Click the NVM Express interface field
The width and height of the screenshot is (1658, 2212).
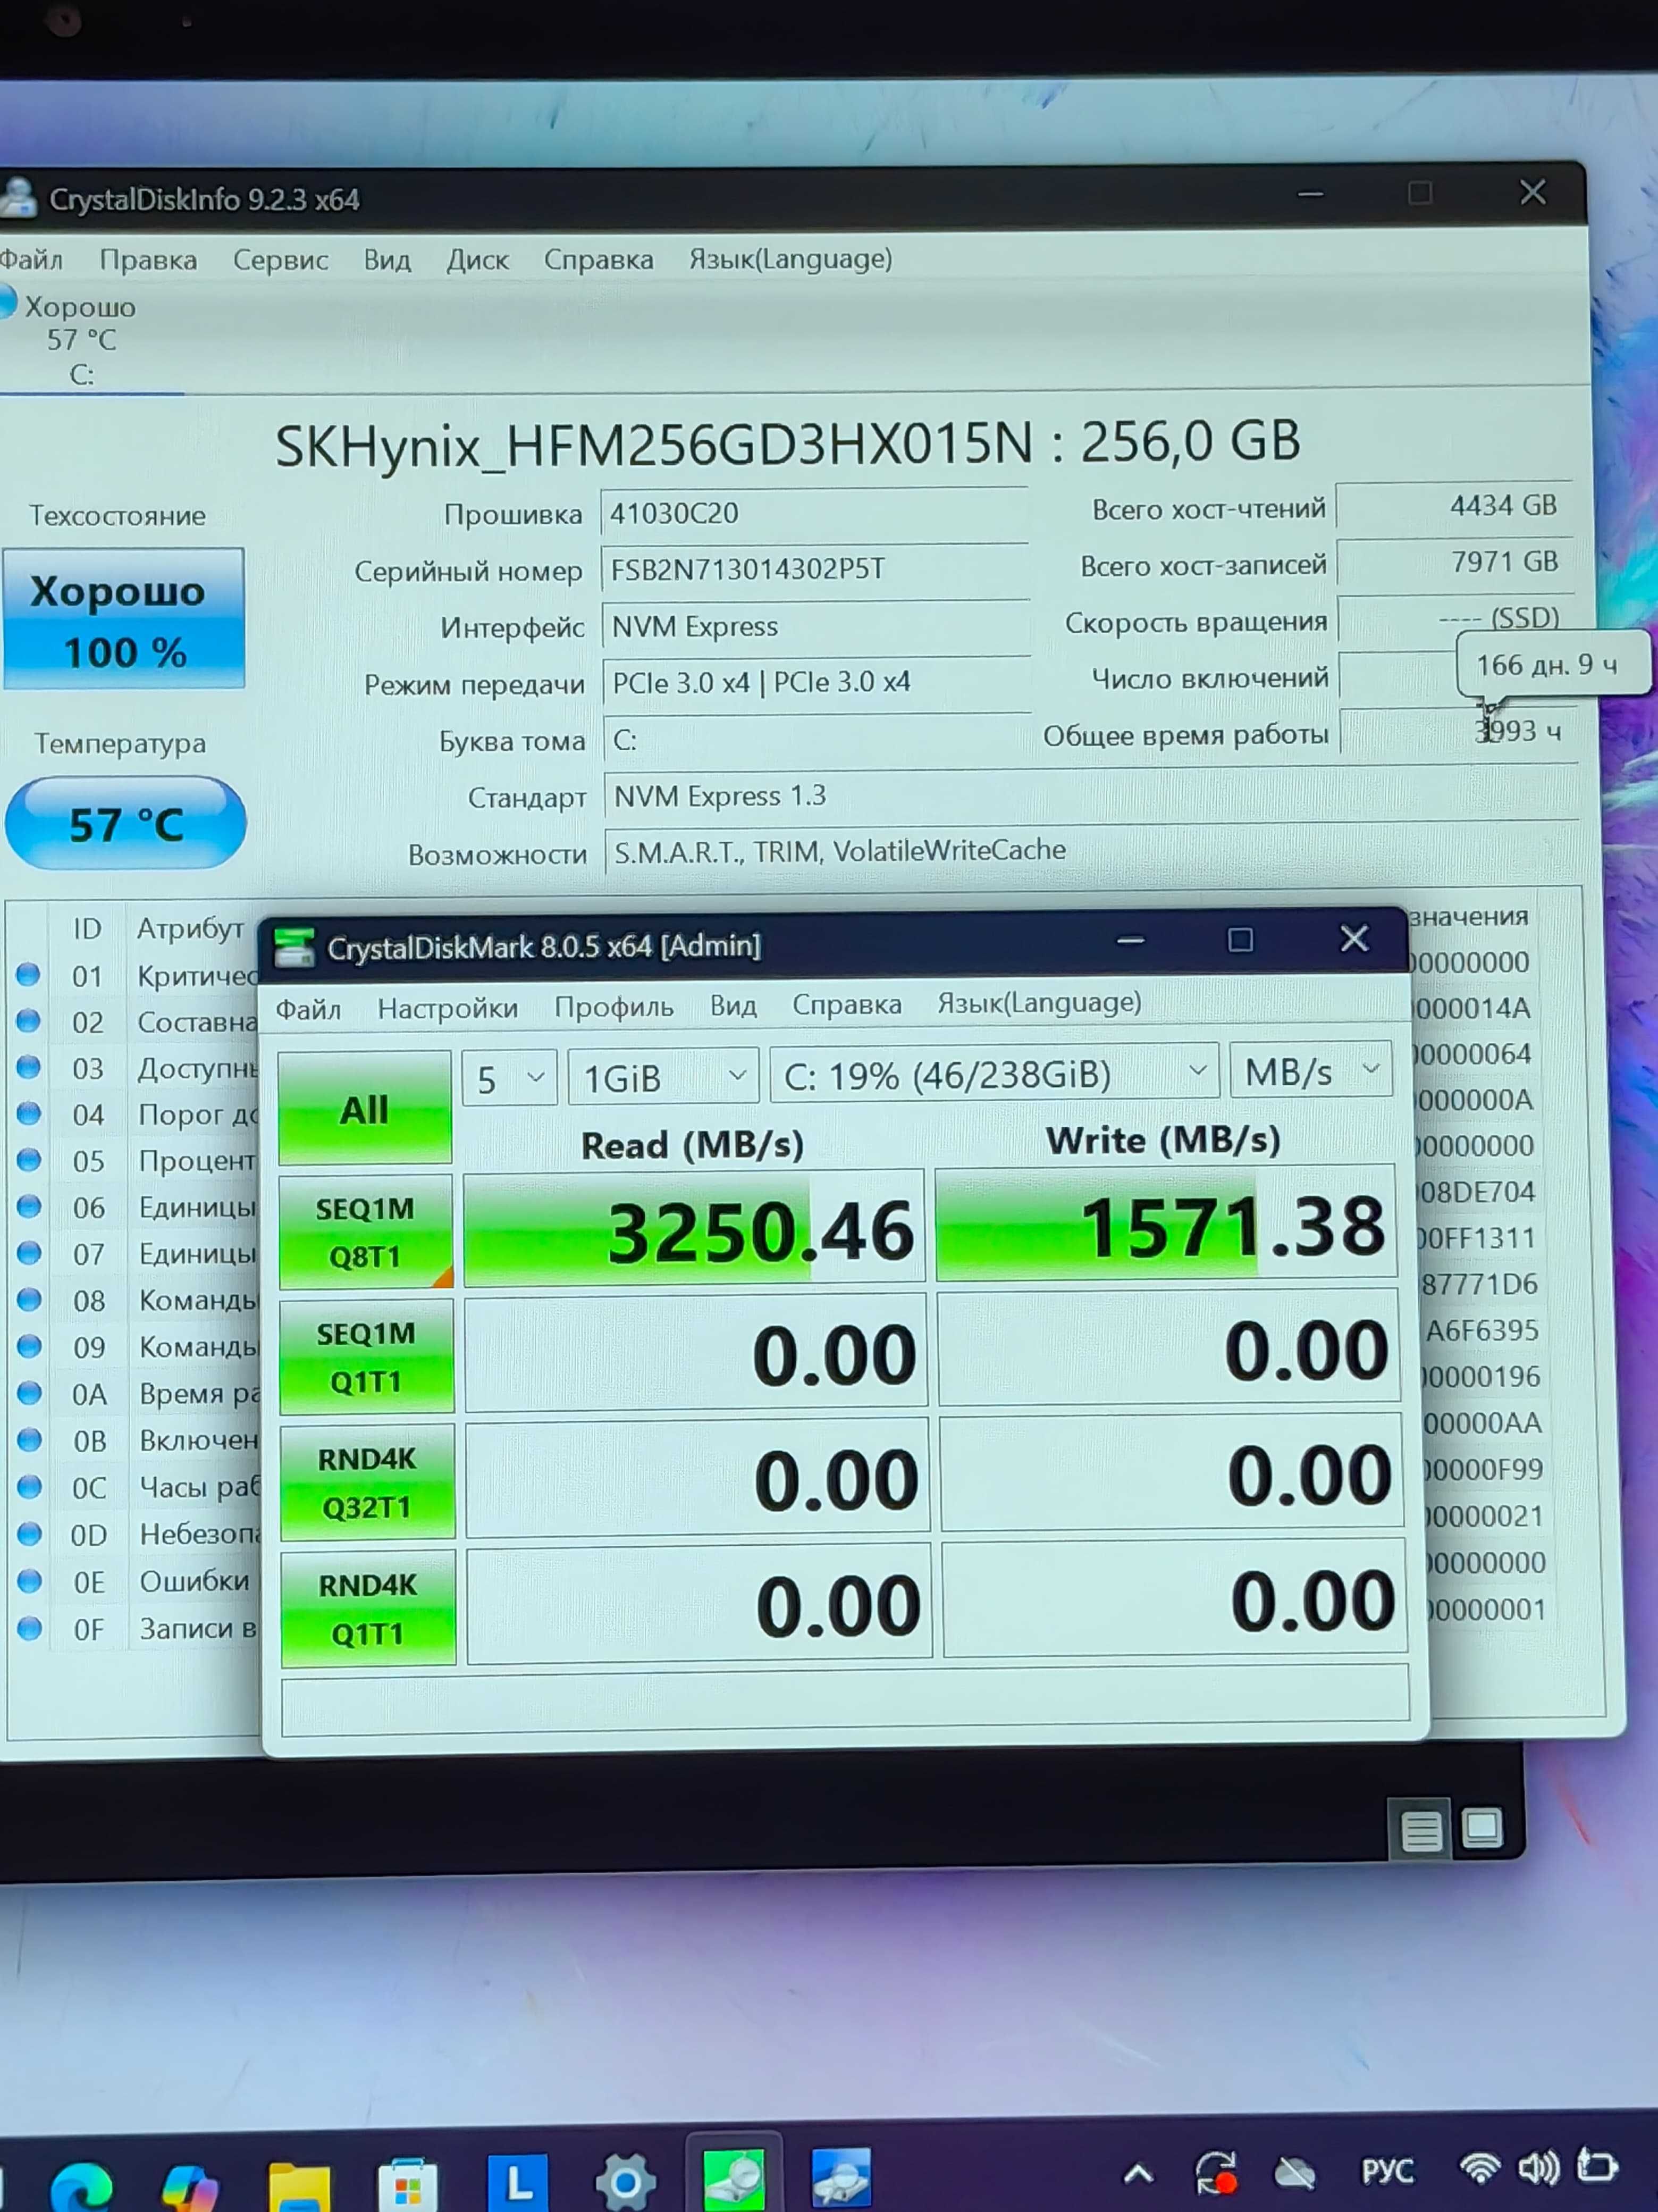(816, 626)
